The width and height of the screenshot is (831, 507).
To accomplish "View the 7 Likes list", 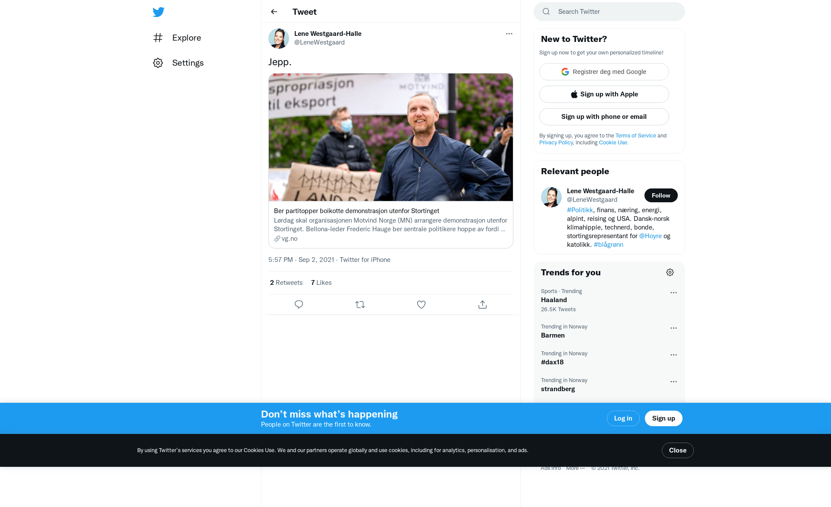I will [x=321, y=283].
